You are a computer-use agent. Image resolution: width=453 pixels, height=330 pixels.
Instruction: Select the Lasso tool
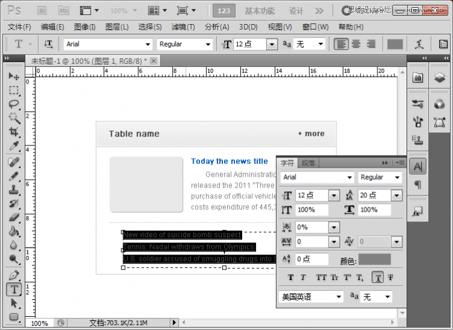click(x=14, y=104)
